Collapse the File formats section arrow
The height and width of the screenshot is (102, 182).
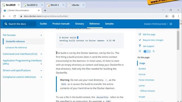pyautogui.click(x=41, y=35)
